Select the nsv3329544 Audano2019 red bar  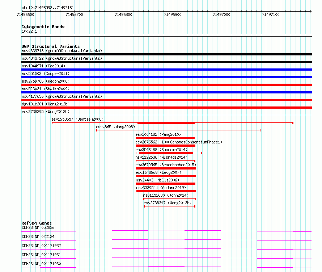166,191
